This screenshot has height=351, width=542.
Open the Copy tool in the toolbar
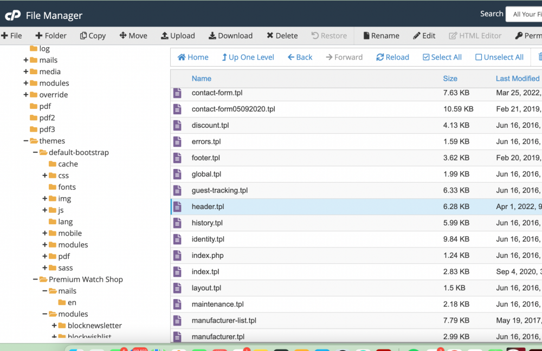coord(93,35)
